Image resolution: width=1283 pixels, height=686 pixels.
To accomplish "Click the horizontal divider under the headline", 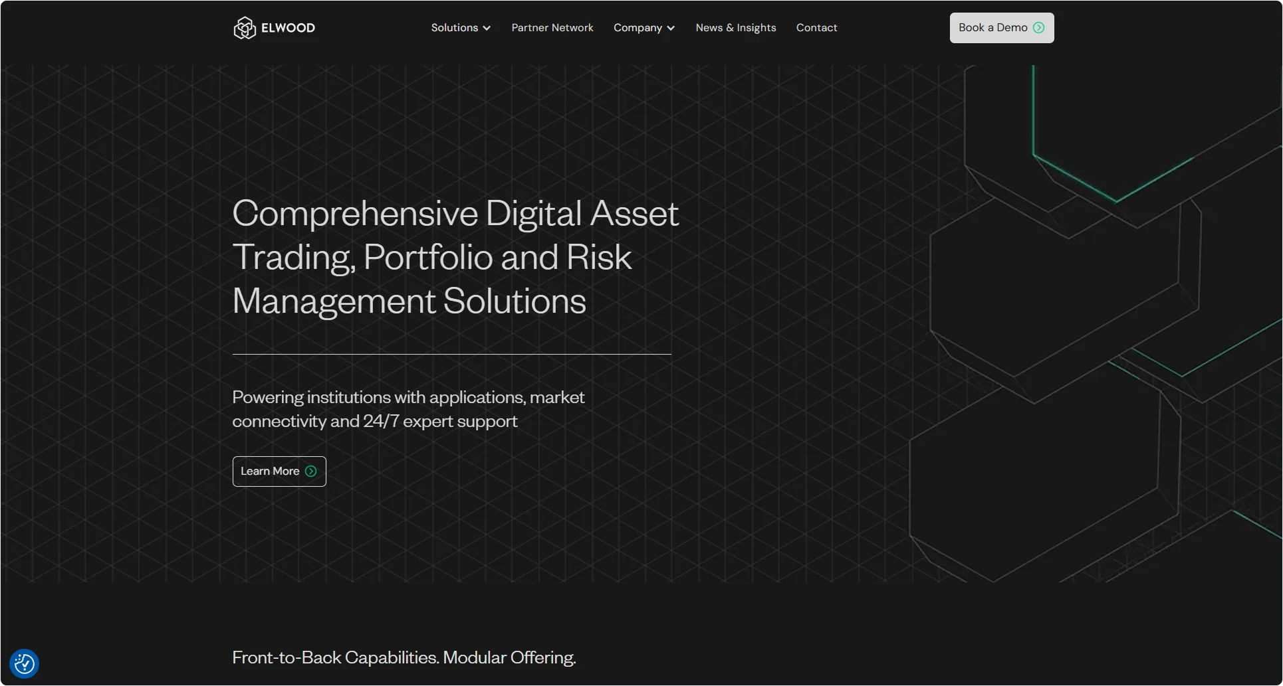I will coord(451,355).
